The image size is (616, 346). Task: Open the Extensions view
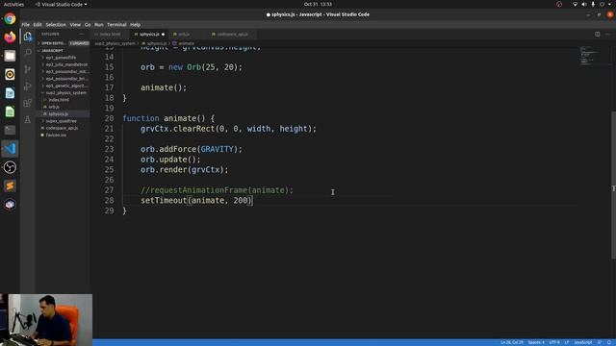(28, 103)
